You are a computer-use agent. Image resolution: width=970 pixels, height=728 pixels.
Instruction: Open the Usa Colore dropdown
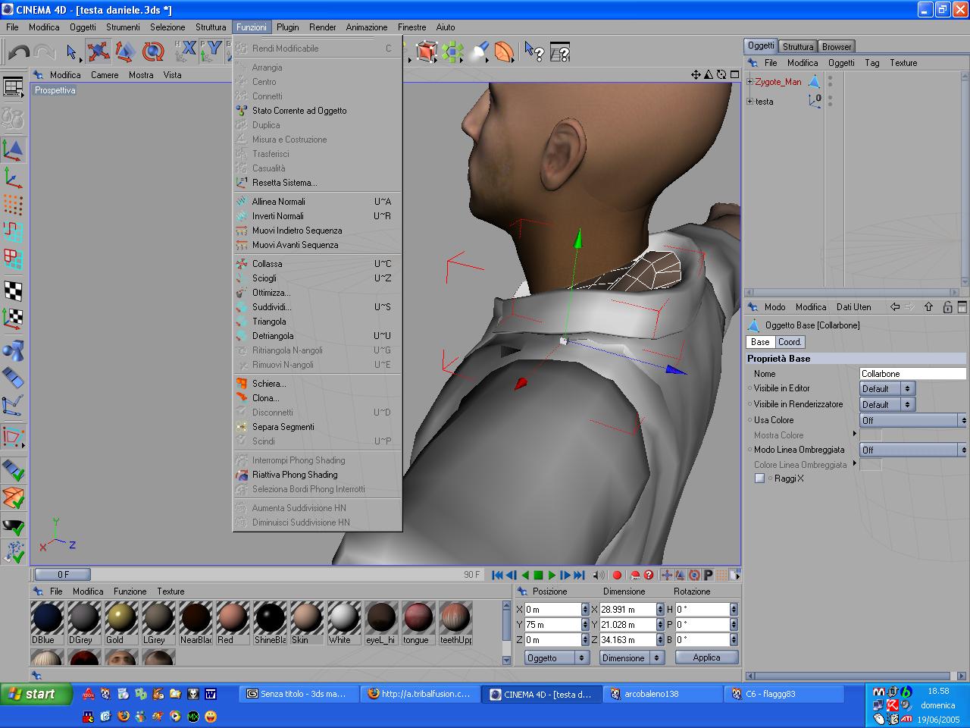(x=913, y=420)
